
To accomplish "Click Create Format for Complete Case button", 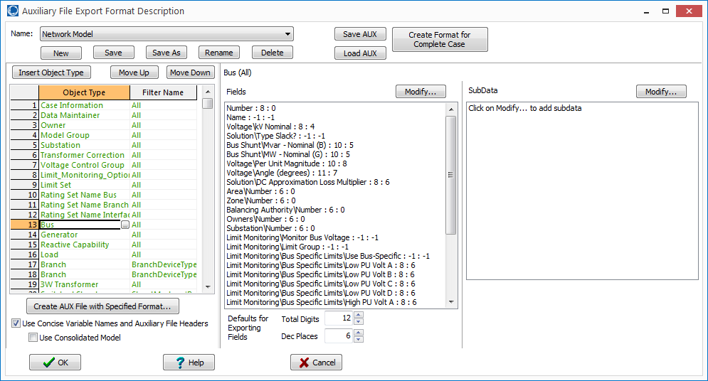I will (439, 39).
